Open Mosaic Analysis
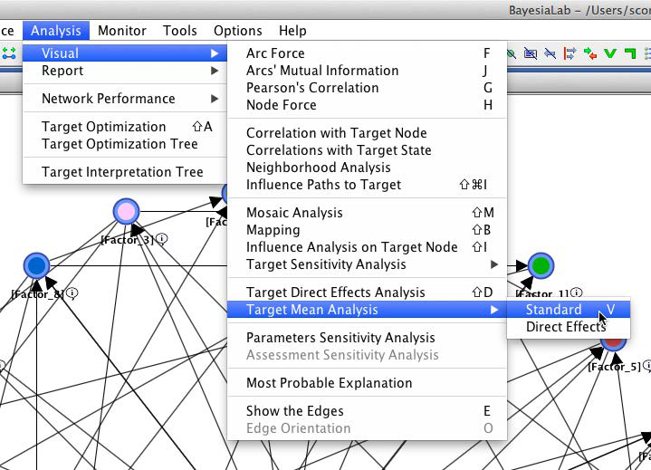Screen dimensions: 651x470 pyautogui.click(x=367, y=213)
